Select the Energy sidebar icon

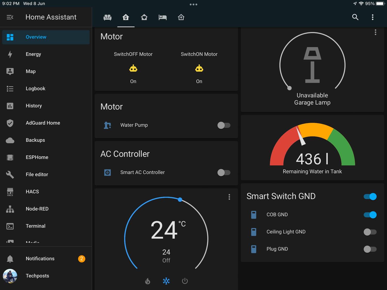[x=10, y=54]
